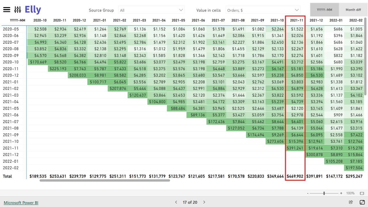
Task: Switch to the Month diff view
Action: coord(353,9)
